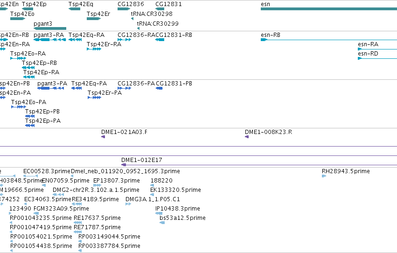This screenshot has width=397, height=253.
Task: Click the CG12836-PA protein label
Action: pyautogui.click(x=136, y=84)
